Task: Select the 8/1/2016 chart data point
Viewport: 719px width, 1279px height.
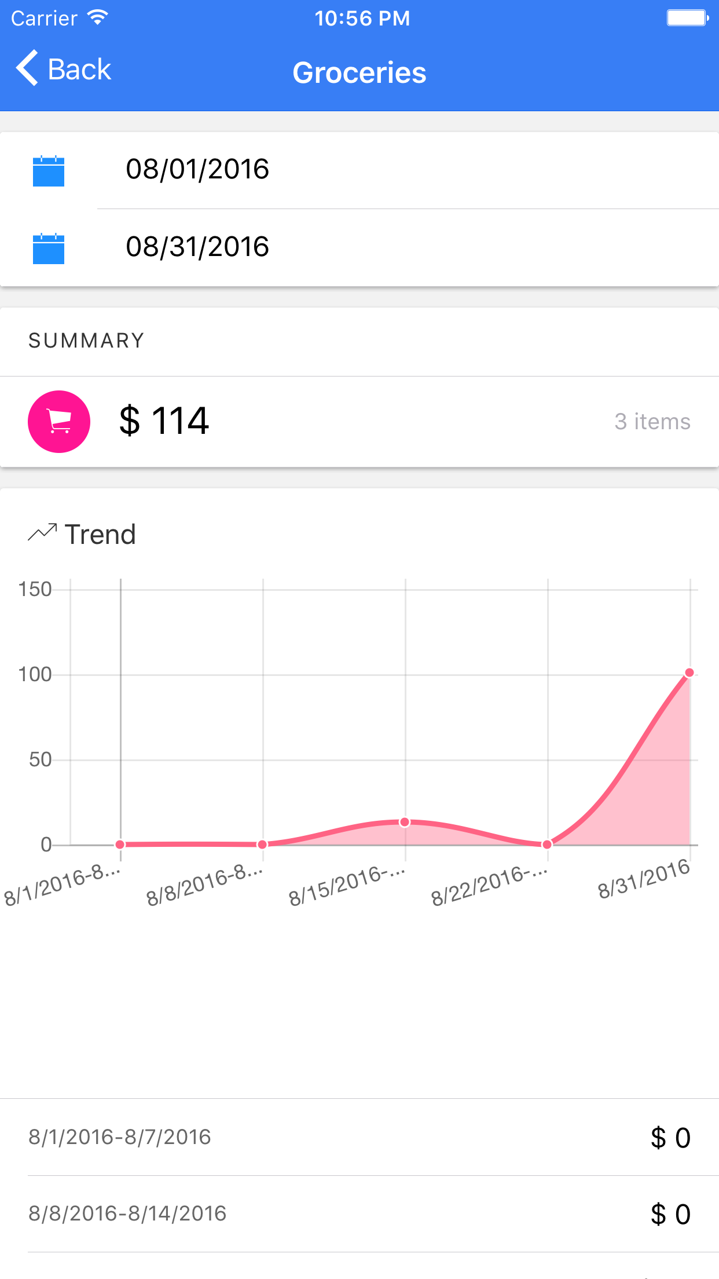Action: [x=120, y=845]
